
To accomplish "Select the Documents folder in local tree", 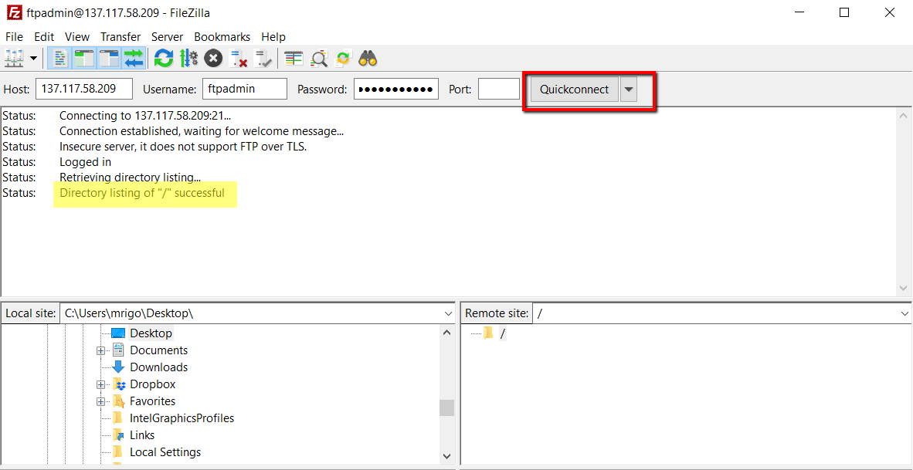I will [x=158, y=350].
